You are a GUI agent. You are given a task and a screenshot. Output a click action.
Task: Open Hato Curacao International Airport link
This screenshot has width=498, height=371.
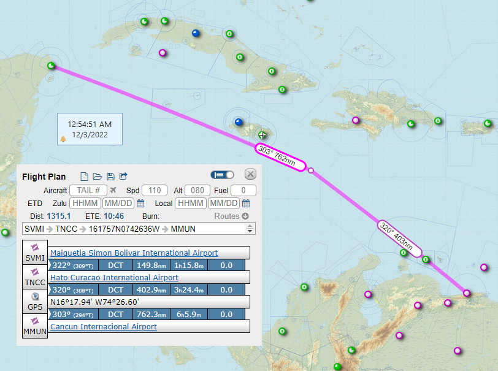pyautogui.click(x=114, y=277)
